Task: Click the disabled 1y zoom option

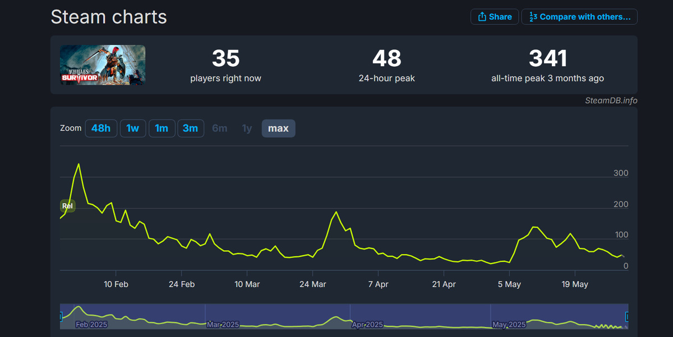Action: click(x=247, y=128)
